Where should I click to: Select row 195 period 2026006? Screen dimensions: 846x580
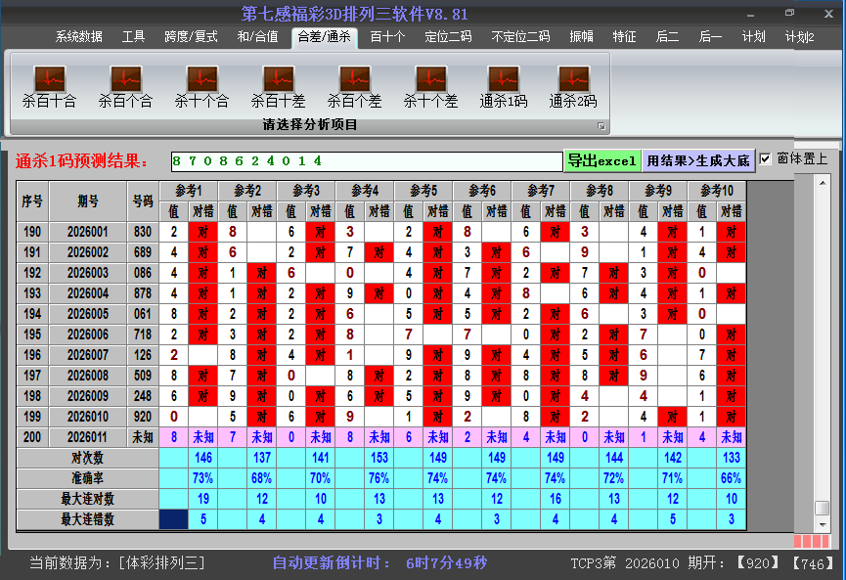[x=89, y=335]
